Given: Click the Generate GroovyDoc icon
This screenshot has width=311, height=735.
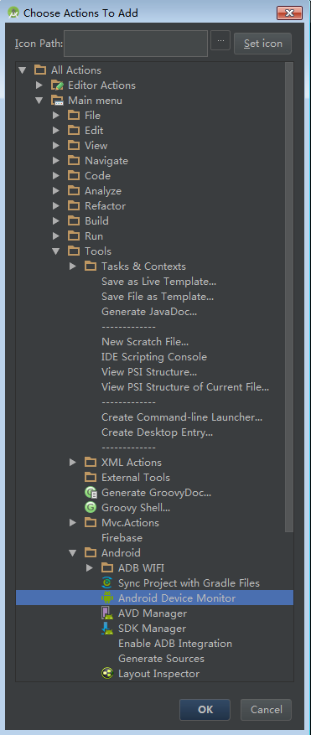Looking at the screenshot, I should click(91, 492).
